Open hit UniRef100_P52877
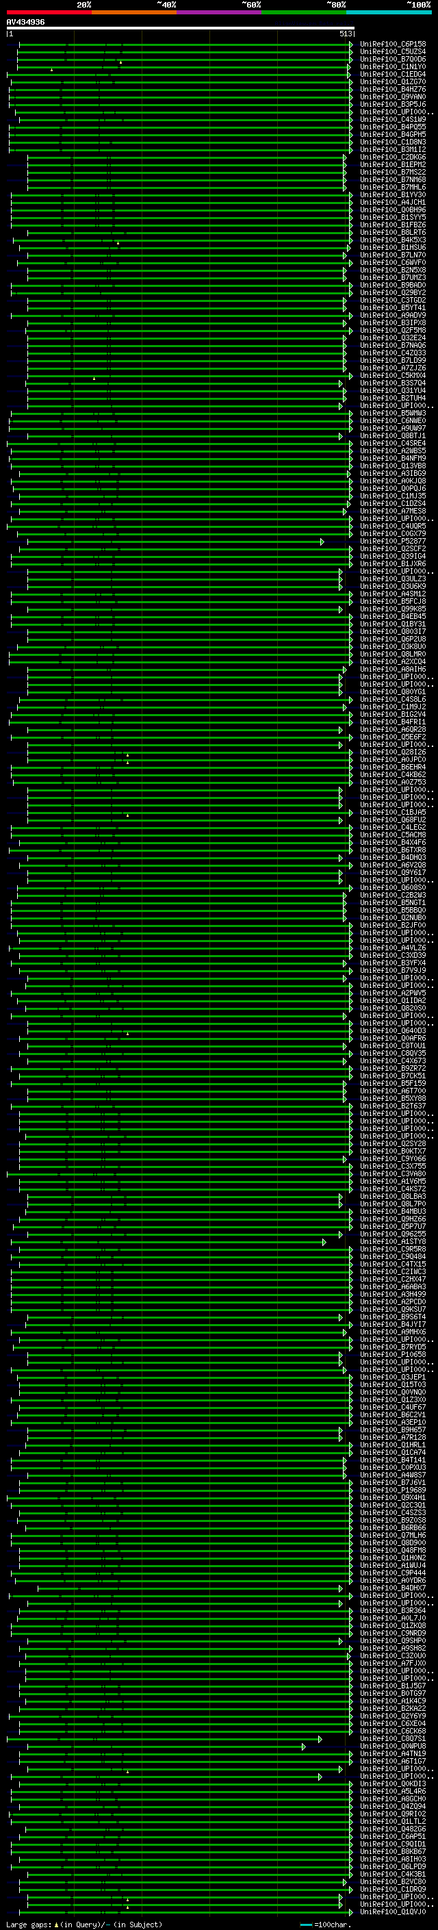 (x=393, y=541)
